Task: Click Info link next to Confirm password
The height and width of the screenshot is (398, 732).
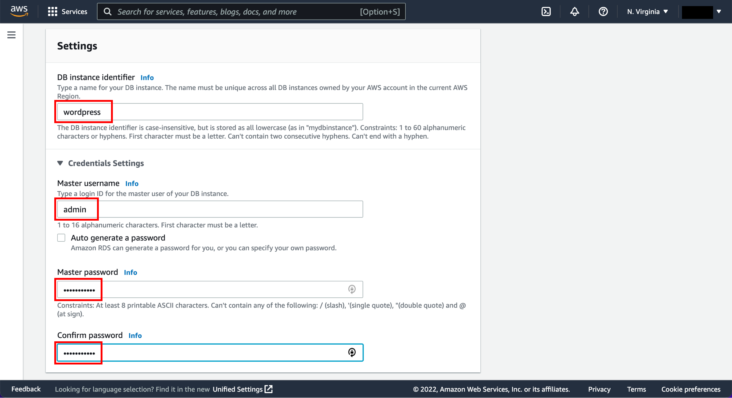Action: click(135, 336)
